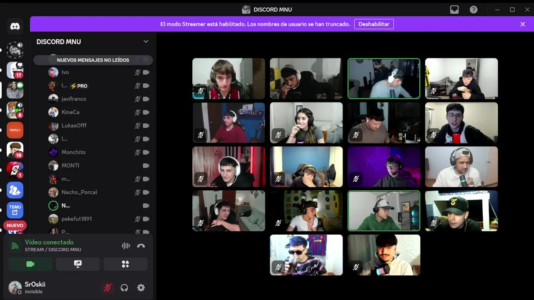
Task: Focus green-bordered video with green hoodie
Action: 384,211
